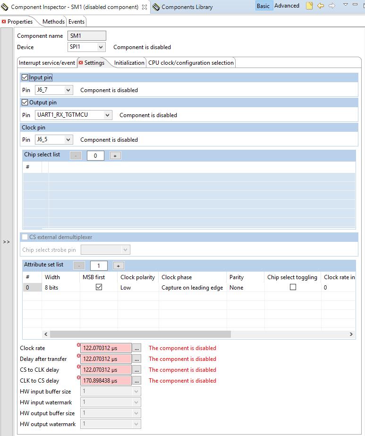Toggle the Output pin checkbox
The width and height of the screenshot is (365, 436).
tap(25, 103)
